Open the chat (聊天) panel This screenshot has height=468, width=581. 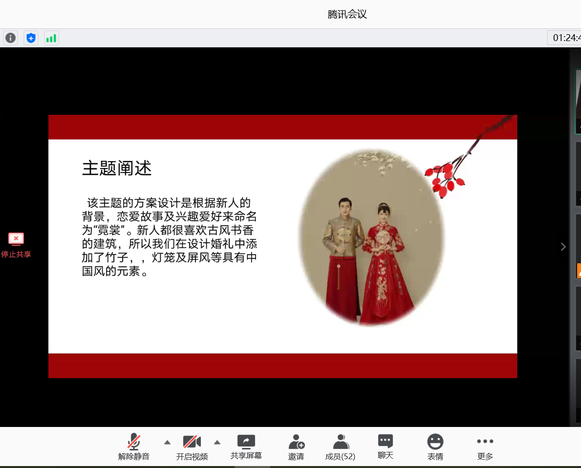coord(386,447)
